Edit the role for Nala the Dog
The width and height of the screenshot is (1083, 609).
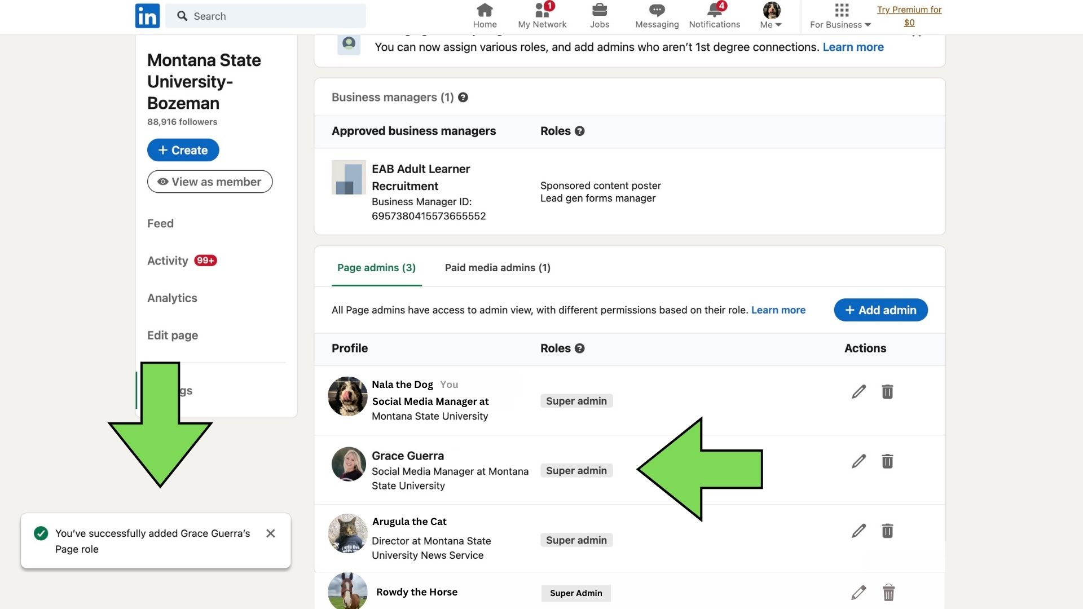(859, 391)
